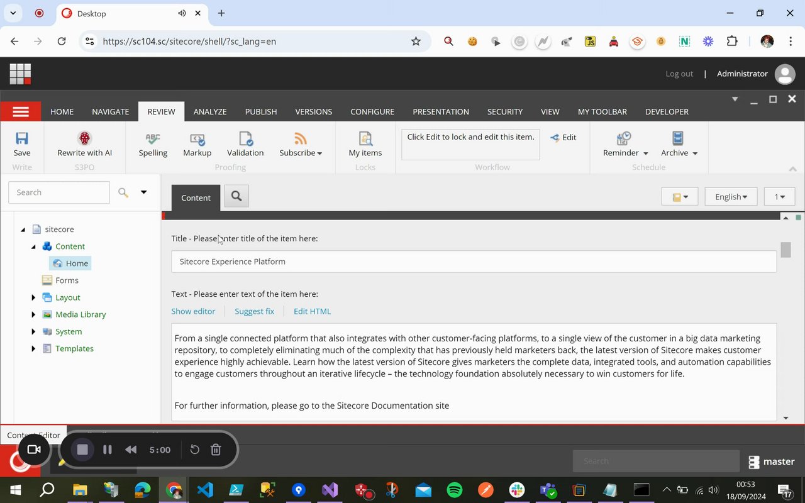Screen dimensions: 805x503
Task: Expand the System tree node
Action: [34, 331]
